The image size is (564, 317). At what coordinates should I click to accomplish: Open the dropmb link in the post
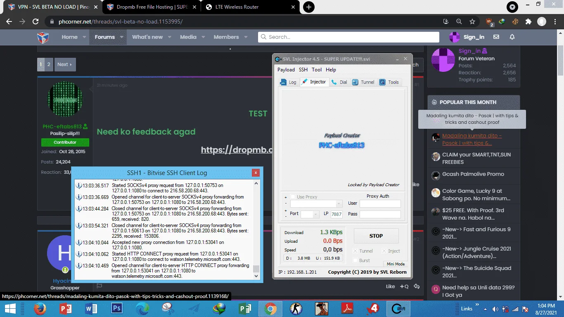click(237, 150)
